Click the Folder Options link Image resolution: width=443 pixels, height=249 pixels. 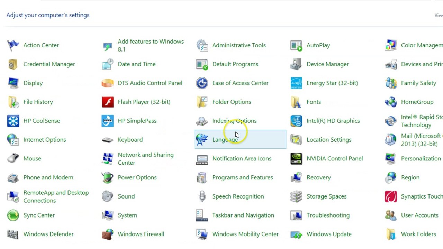[x=232, y=102]
